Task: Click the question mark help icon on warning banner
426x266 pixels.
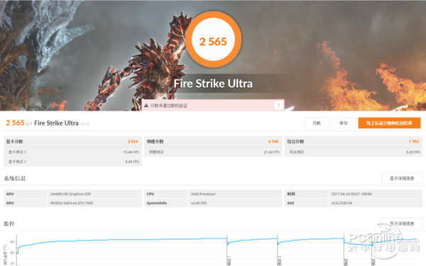Action: tap(278, 105)
